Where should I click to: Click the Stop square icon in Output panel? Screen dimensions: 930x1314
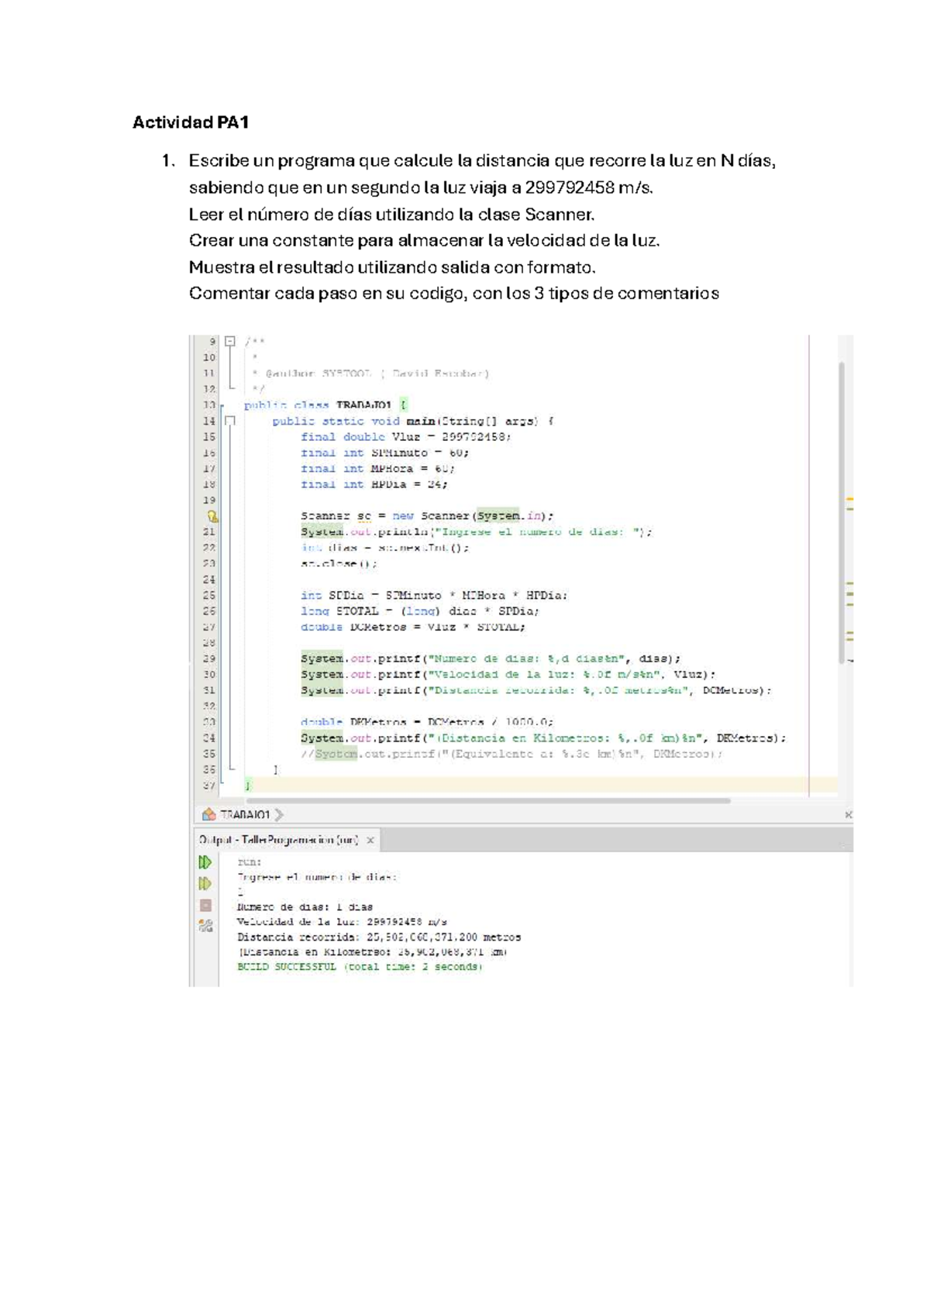205,905
